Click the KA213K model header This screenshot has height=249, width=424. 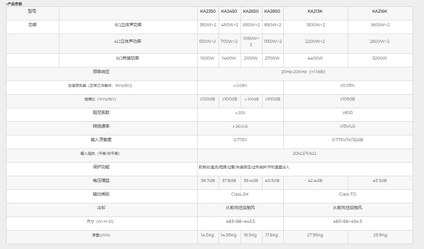pyautogui.click(x=315, y=11)
